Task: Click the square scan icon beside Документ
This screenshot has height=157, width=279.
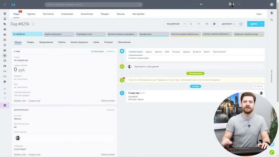Action: (x=241, y=24)
